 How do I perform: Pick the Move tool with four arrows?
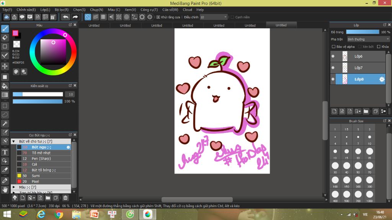5,66
